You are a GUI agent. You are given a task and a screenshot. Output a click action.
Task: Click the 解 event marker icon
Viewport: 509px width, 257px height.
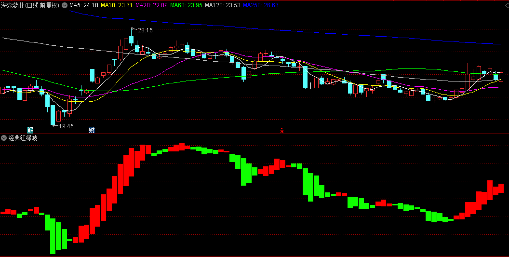point(30,130)
